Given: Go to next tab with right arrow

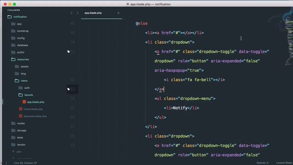Looking at the screenshot, I should (x=77, y=13).
